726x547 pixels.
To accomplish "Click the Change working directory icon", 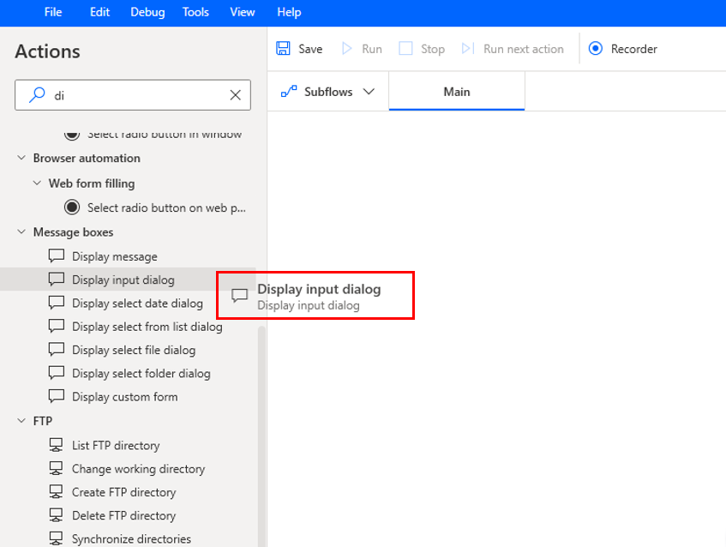I will tap(56, 468).
